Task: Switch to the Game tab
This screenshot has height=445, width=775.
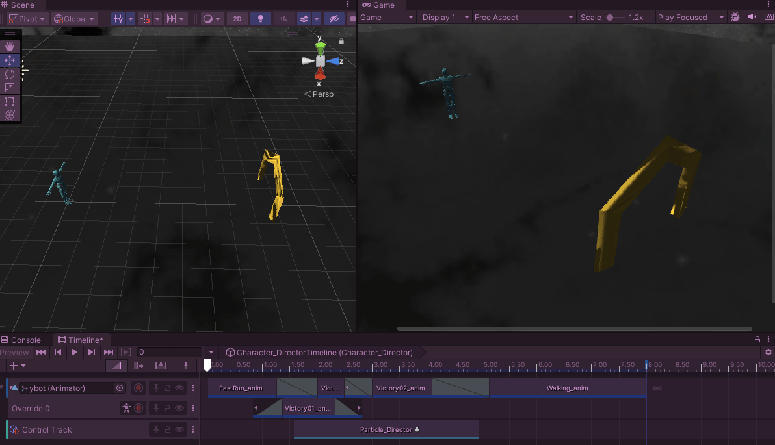Action: pos(380,5)
